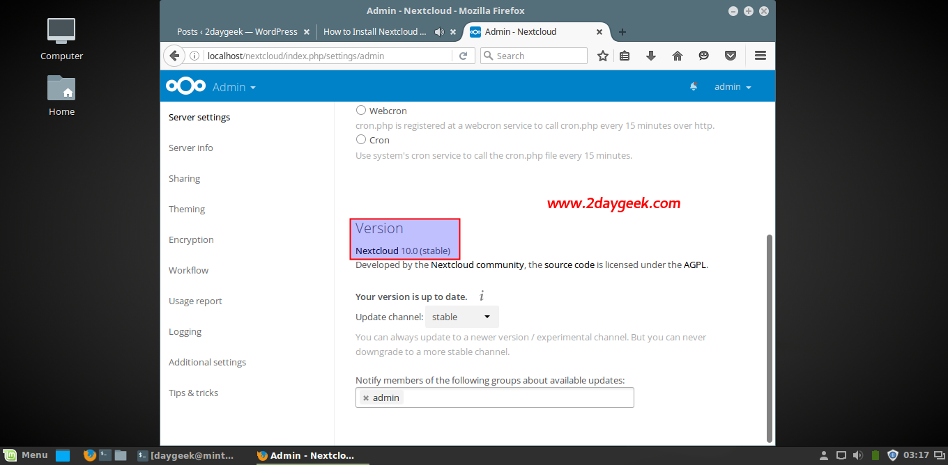The image size is (948, 465).
Task: Select the Webcron radio option
Action: click(x=361, y=110)
